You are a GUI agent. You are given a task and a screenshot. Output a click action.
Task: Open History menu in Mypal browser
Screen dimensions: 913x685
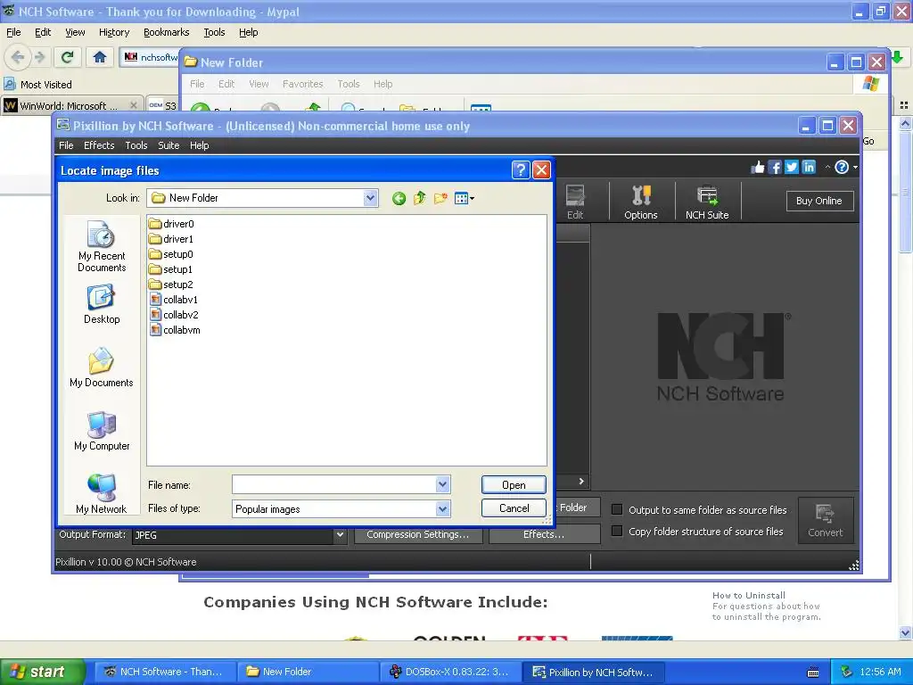[x=114, y=32]
